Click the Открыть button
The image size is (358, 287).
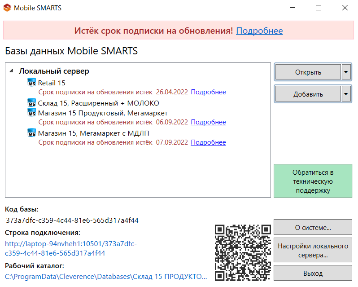point(308,72)
